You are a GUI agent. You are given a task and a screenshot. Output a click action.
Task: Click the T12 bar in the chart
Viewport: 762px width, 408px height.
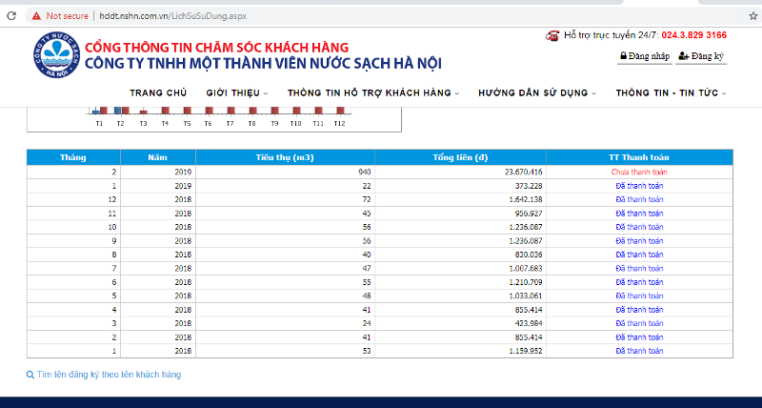(x=339, y=111)
